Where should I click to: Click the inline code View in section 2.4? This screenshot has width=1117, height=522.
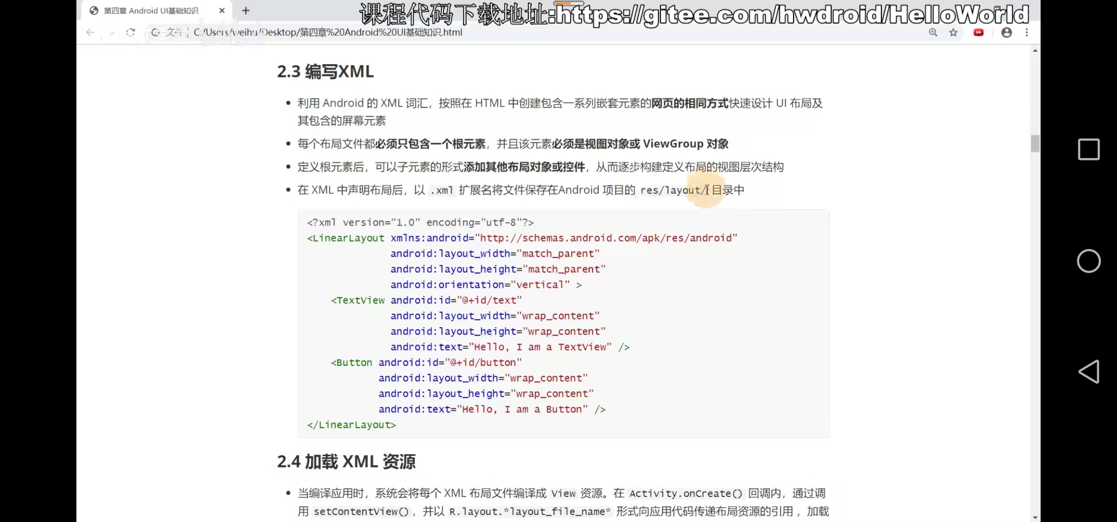pyautogui.click(x=563, y=493)
